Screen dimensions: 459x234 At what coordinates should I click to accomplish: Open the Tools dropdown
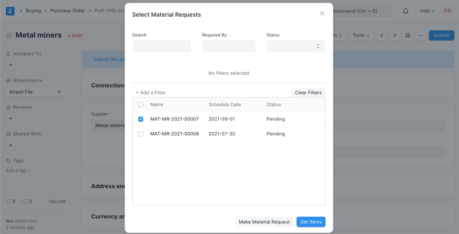pyautogui.click(x=361, y=35)
